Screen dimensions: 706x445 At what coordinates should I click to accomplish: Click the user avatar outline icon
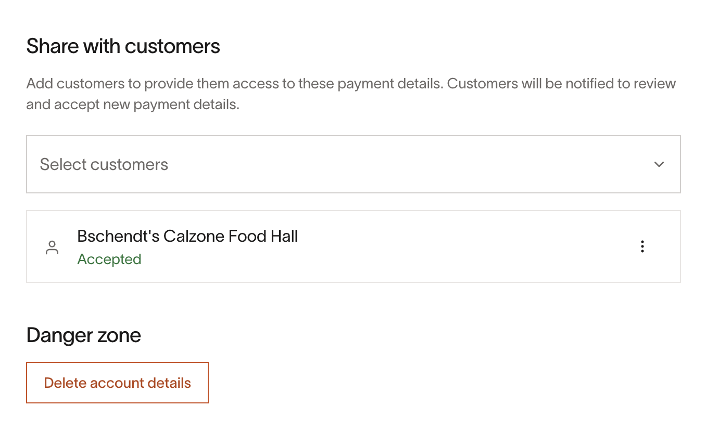[x=52, y=247]
